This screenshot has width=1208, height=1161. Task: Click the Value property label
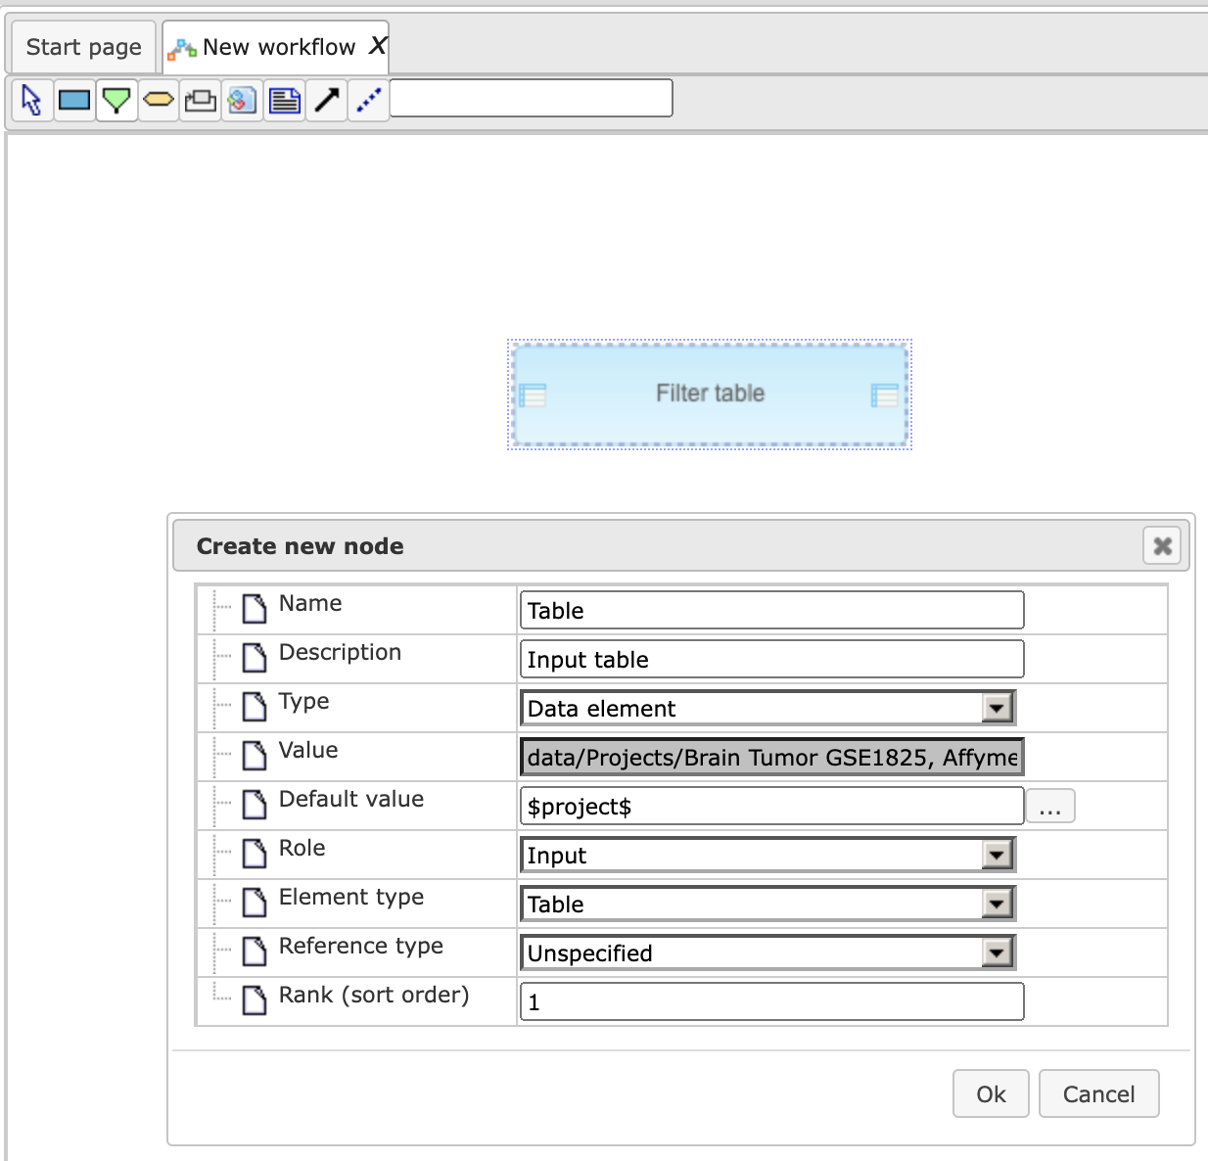pos(308,750)
